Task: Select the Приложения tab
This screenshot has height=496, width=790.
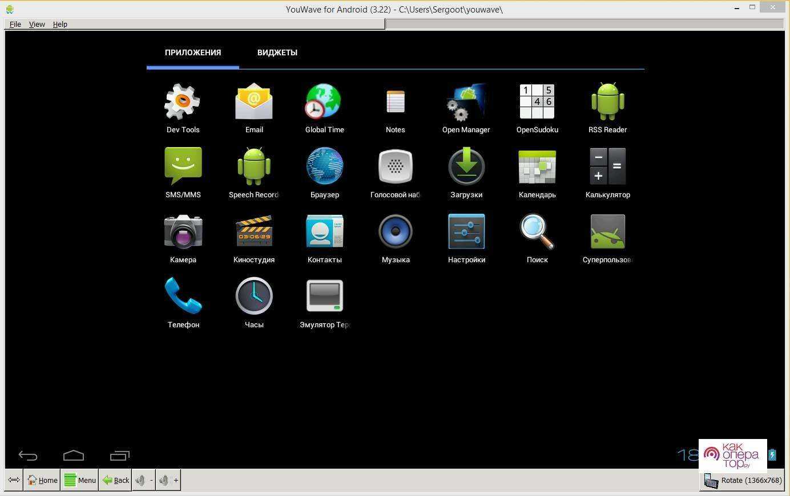Action: (x=193, y=52)
